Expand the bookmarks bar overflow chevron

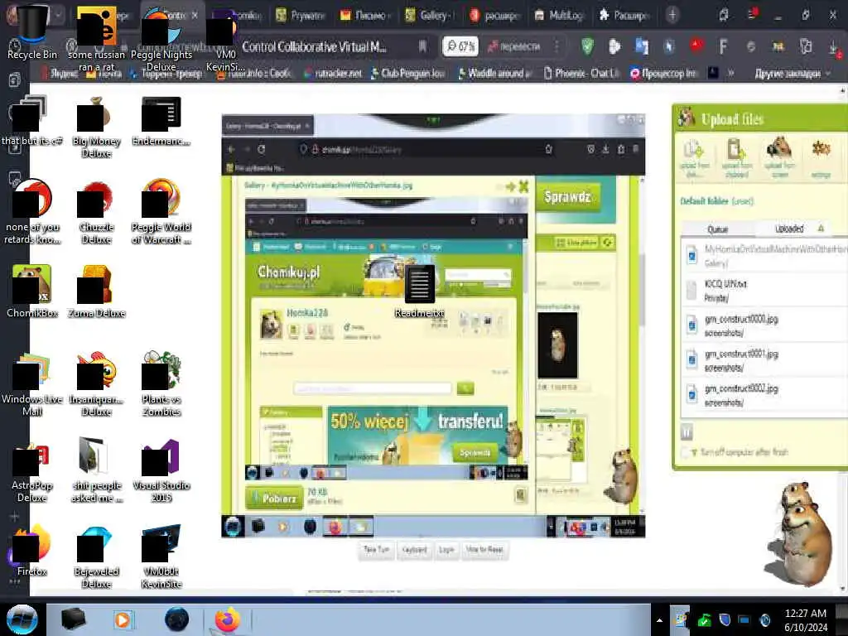pos(731,73)
